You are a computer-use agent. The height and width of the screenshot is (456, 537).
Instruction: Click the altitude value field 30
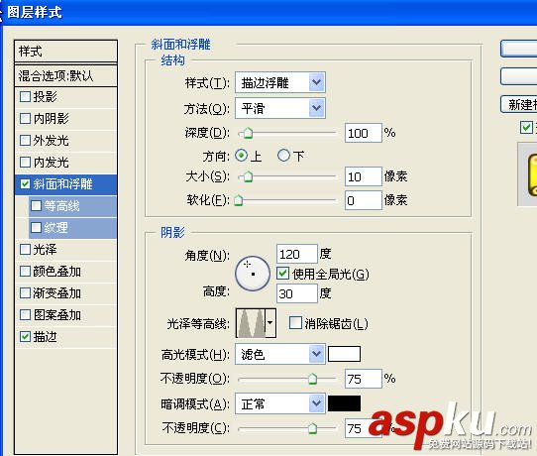[297, 293]
